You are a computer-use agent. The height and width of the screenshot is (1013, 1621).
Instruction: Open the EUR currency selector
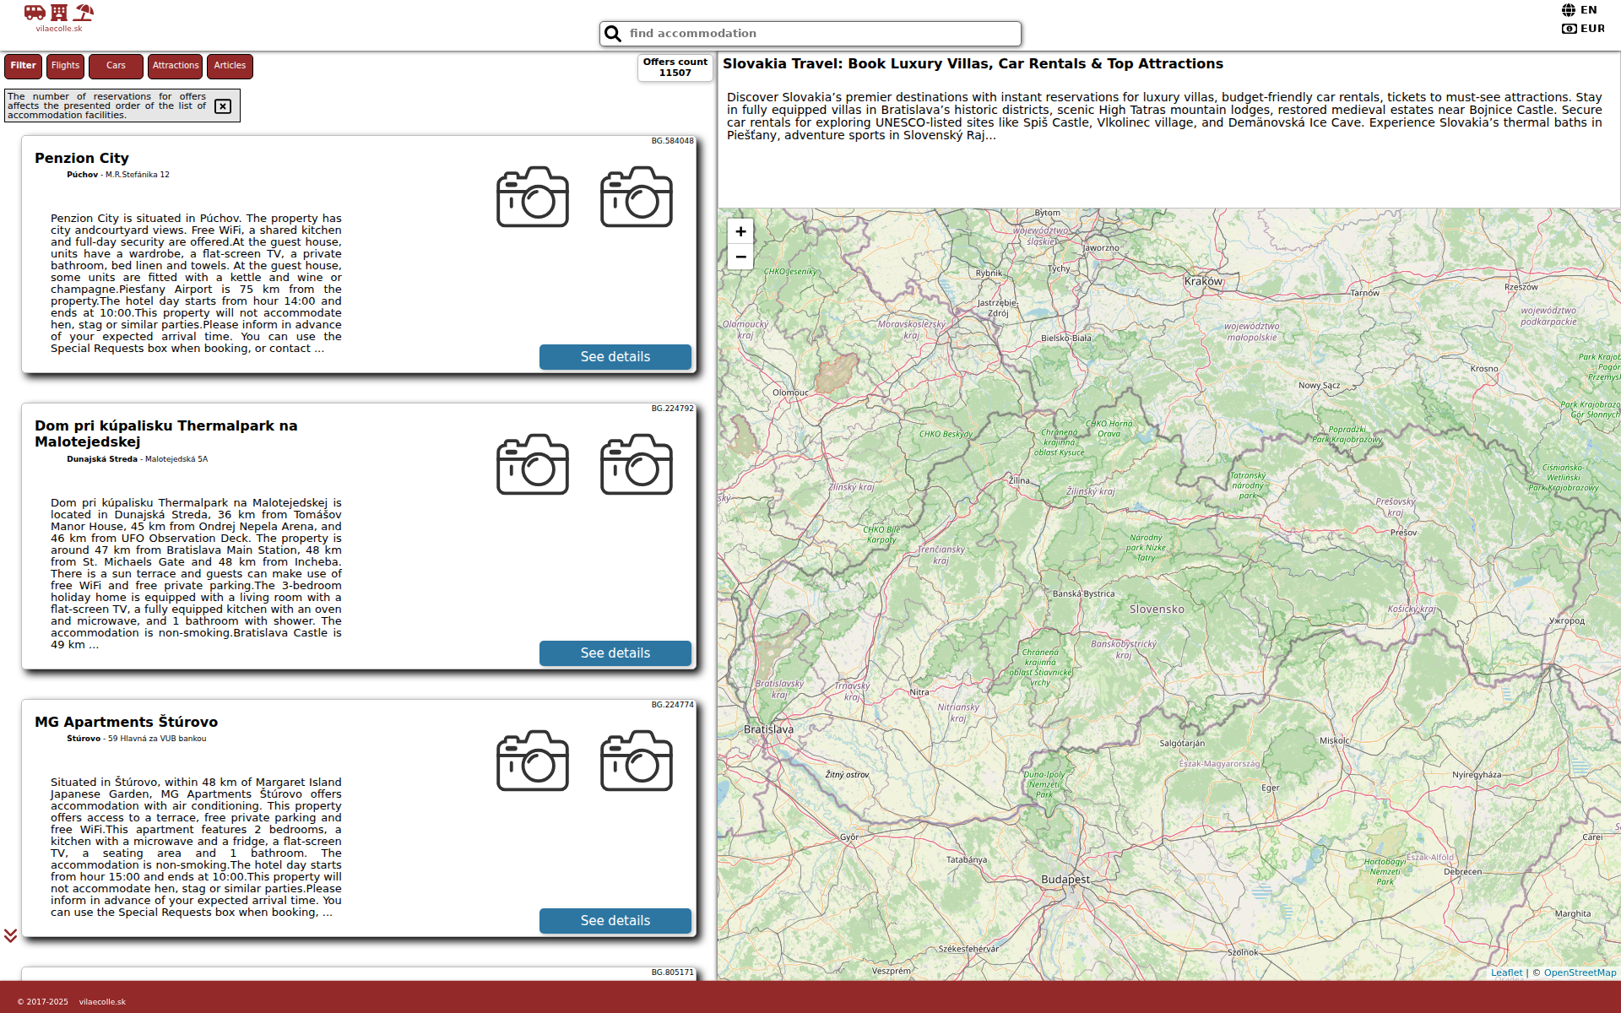coord(1583,29)
